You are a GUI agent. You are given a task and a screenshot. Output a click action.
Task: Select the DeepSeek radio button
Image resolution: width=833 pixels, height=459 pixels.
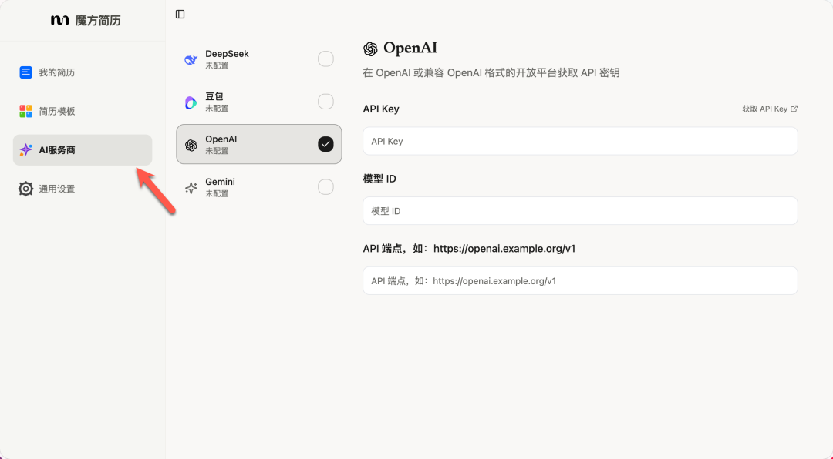pos(325,59)
